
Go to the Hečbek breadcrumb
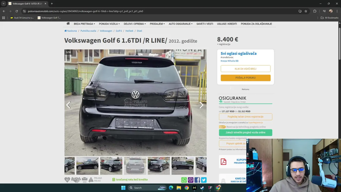click(129, 31)
